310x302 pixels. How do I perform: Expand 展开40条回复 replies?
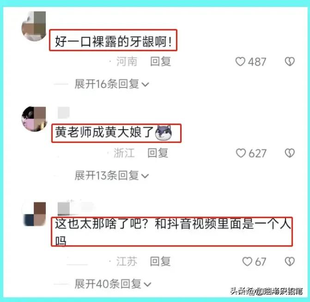click(113, 284)
